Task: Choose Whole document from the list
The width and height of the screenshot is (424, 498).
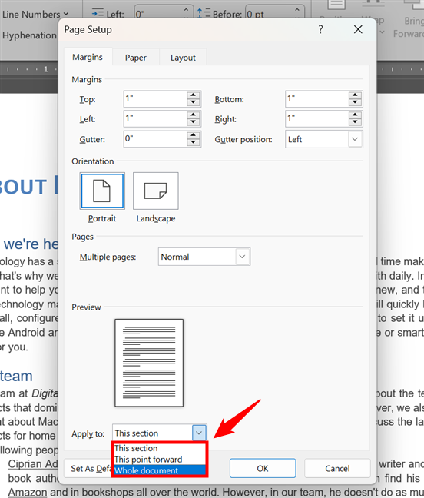Action: (160, 470)
